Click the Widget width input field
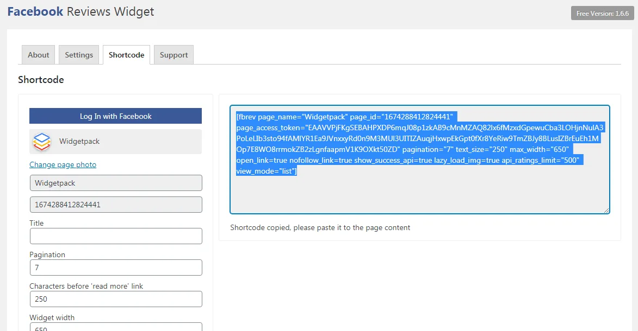This screenshot has width=638, height=331. pyautogui.click(x=116, y=327)
